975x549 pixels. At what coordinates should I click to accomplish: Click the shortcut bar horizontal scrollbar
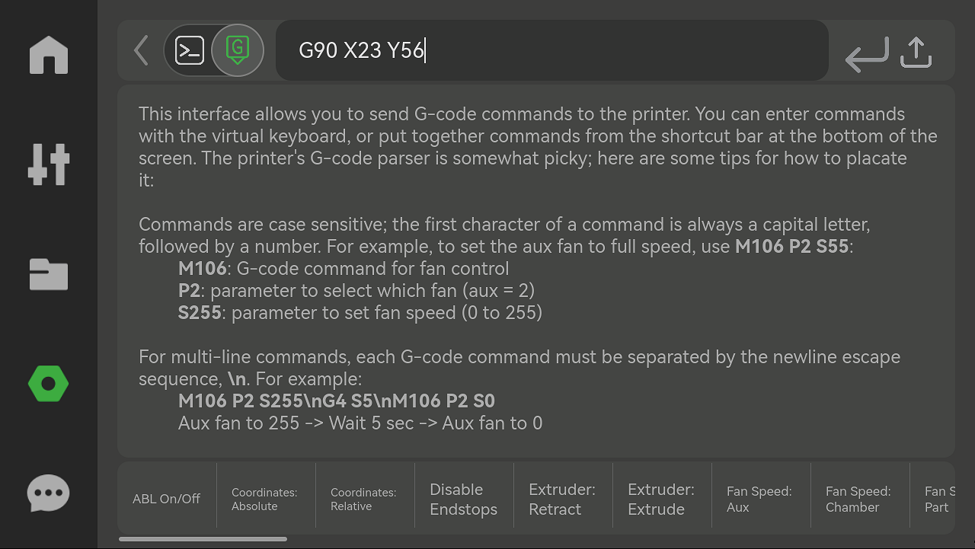coord(203,538)
